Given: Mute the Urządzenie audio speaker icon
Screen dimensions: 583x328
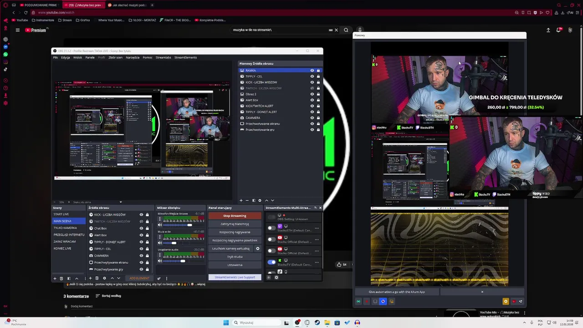Looking at the screenshot, I should [x=160, y=261].
